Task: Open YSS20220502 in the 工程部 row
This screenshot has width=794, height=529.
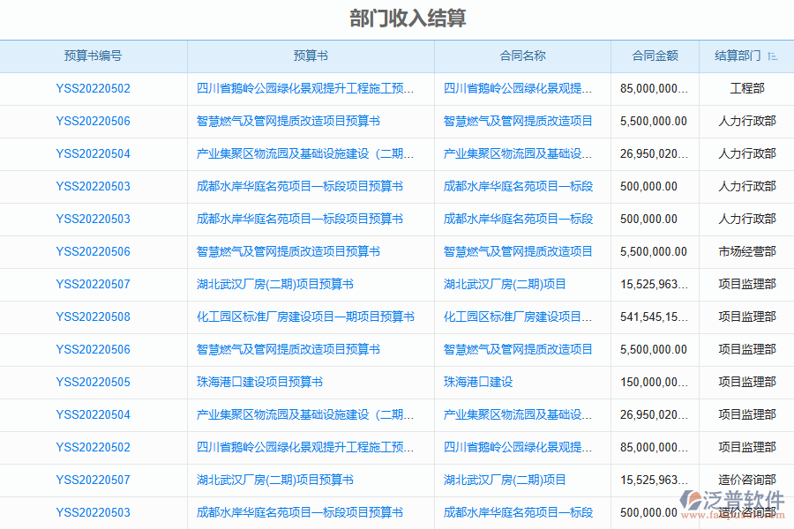Action: tap(94, 88)
